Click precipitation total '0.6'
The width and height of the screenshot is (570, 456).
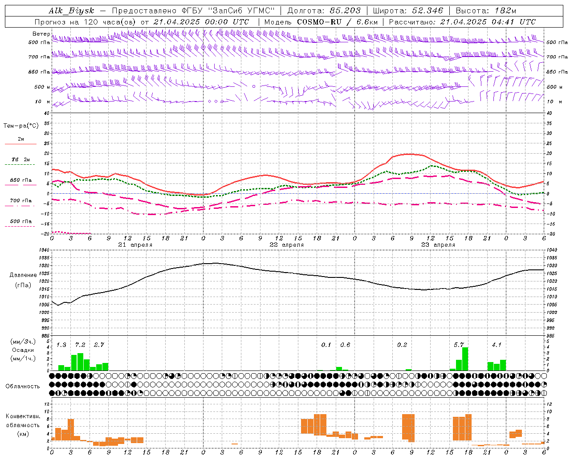[x=345, y=345]
